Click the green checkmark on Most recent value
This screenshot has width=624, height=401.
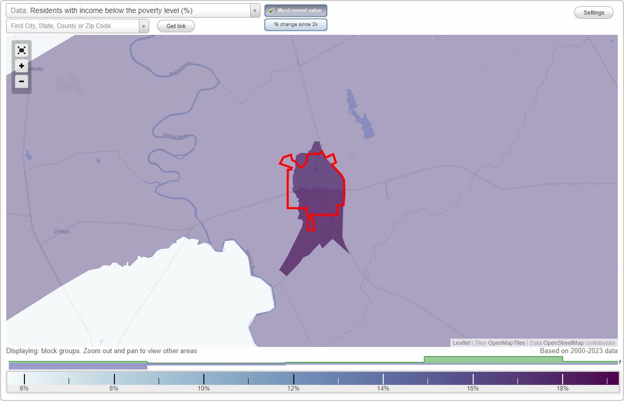point(270,10)
